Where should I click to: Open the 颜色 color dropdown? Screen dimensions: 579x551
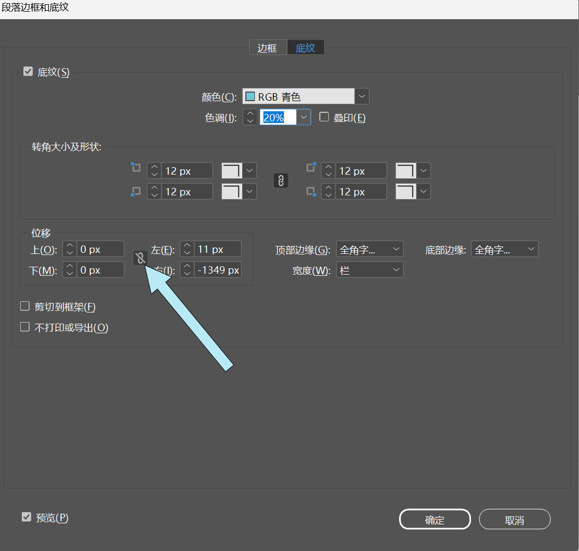(x=362, y=96)
